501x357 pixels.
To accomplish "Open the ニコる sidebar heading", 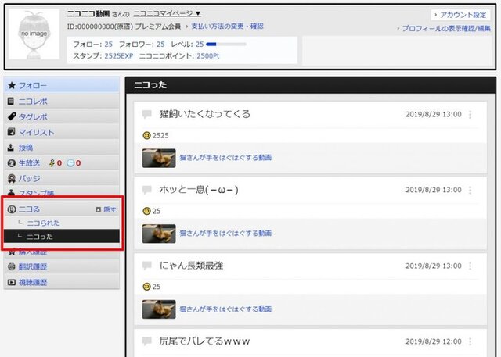I will pos(29,209).
